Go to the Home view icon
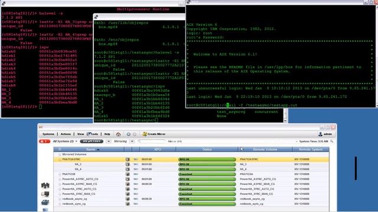 [x=118, y=134]
